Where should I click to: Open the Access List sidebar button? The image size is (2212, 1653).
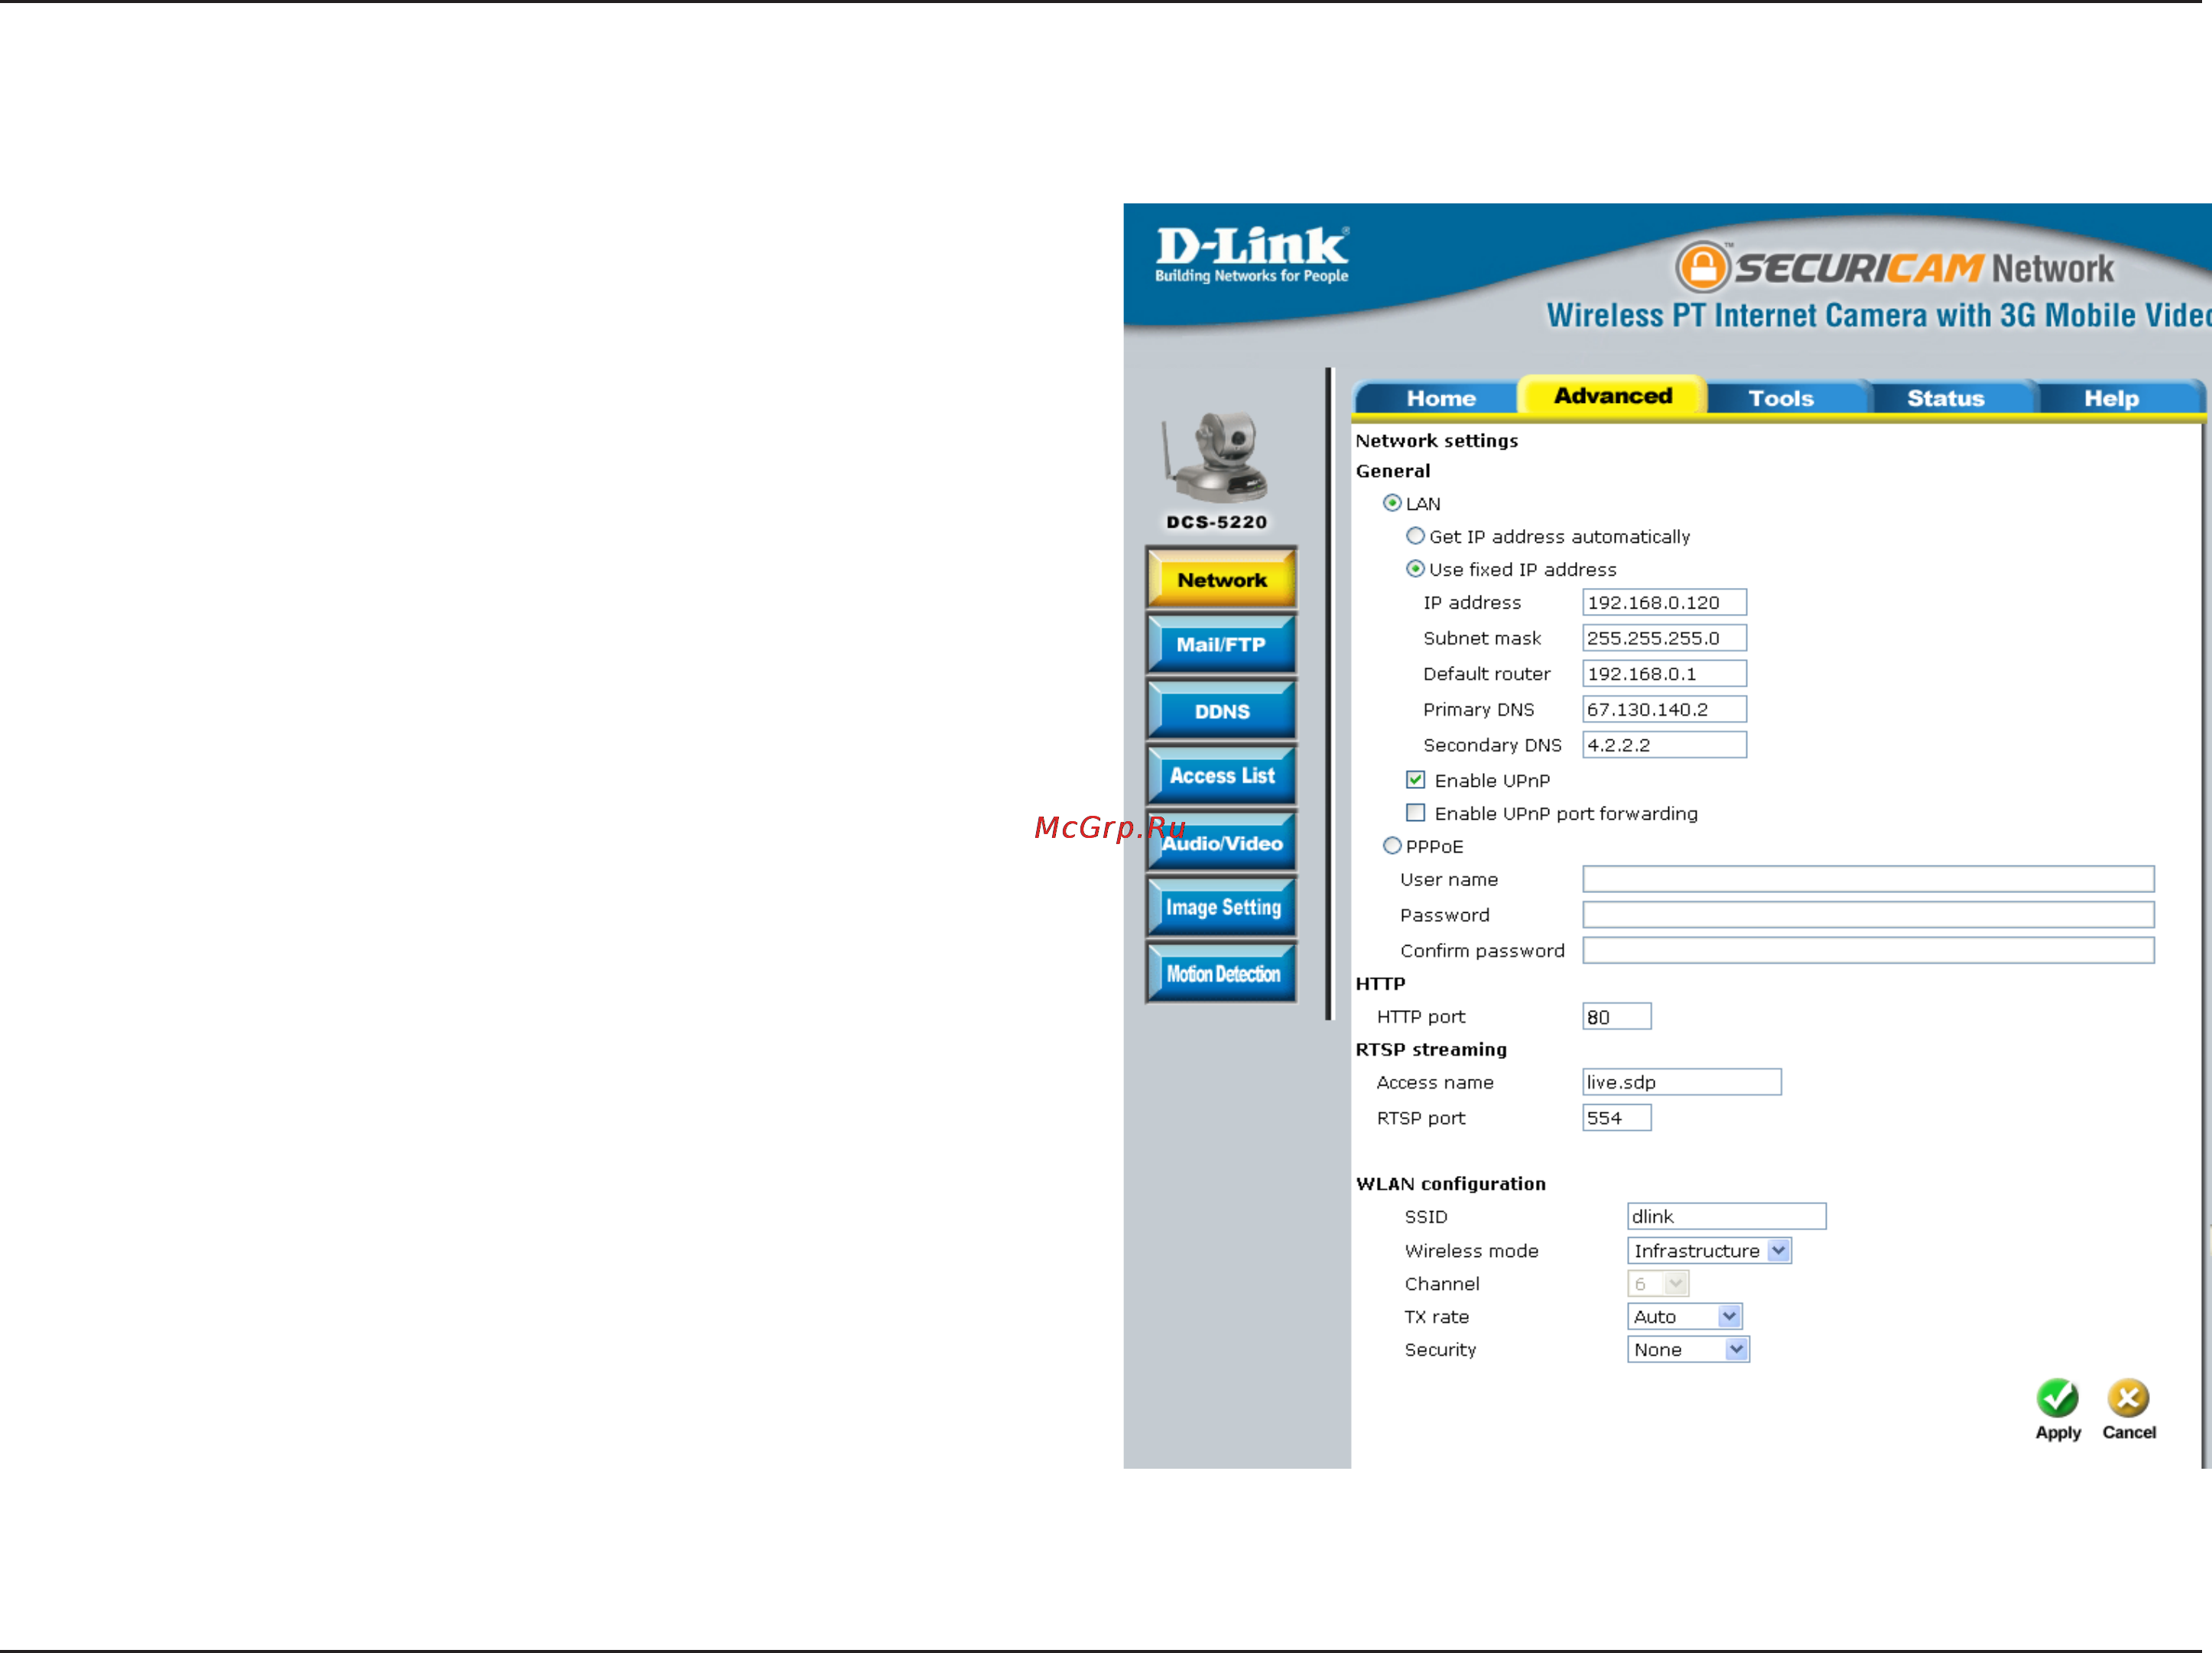1221,776
